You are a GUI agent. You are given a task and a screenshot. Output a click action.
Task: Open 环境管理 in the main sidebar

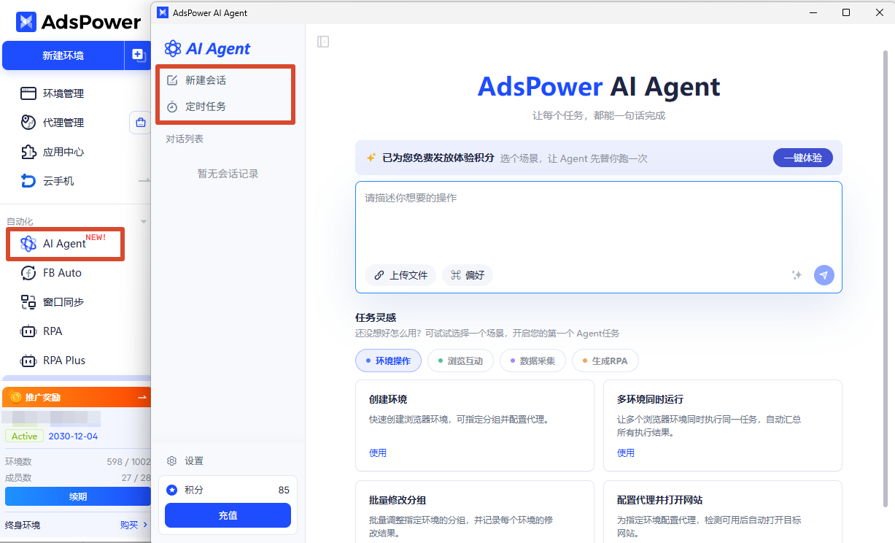(63, 93)
